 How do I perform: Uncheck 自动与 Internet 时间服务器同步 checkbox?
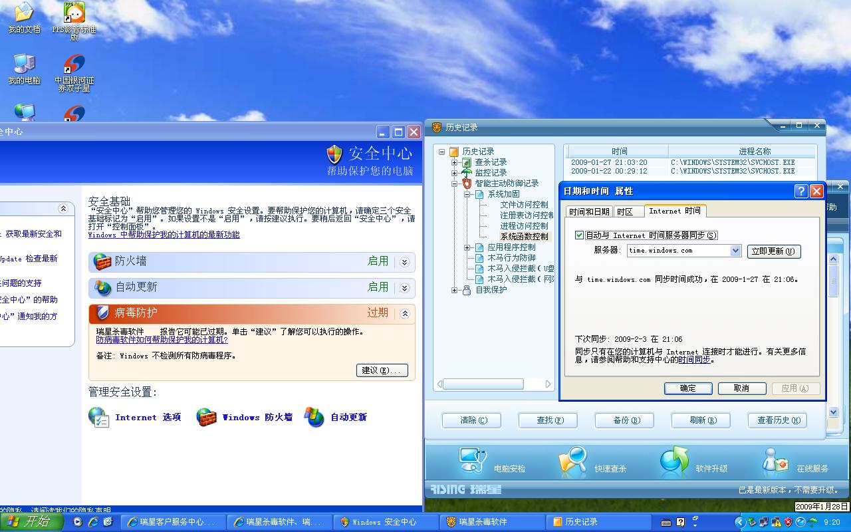(580, 235)
